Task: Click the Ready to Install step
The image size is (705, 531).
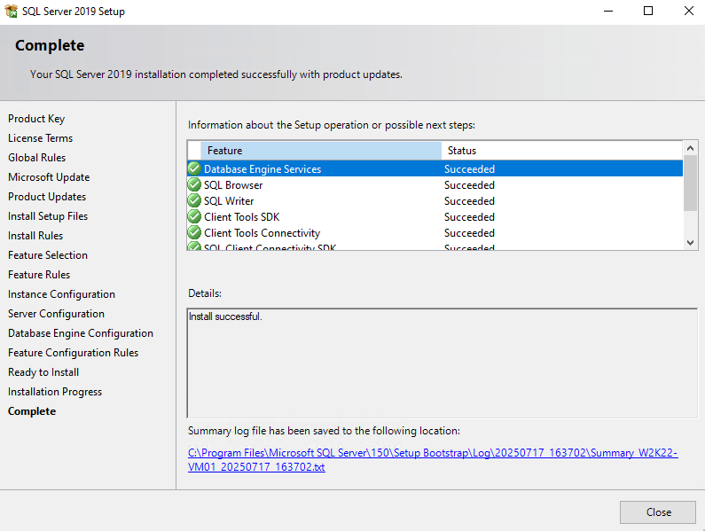Action: point(43,372)
